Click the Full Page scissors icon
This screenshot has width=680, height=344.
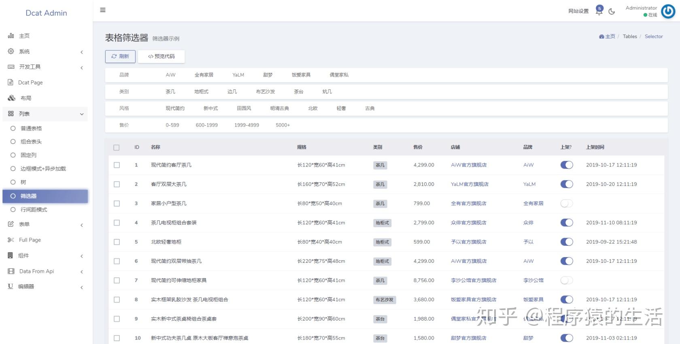(x=11, y=240)
